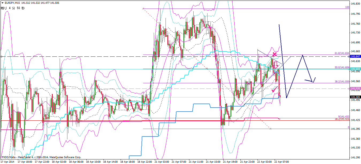361x164 pixels.
Task: Select the pink X mark on the chart
Action: pyautogui.click(x=274, y=55)
